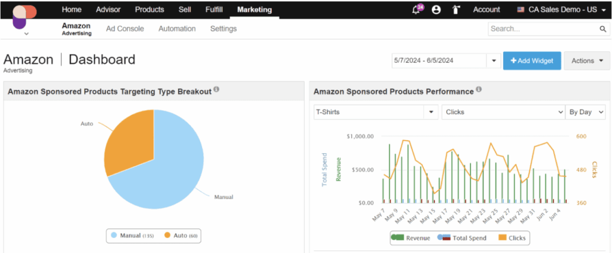
Task: Open the notifications bell icon
Action: tap(416, 10)
